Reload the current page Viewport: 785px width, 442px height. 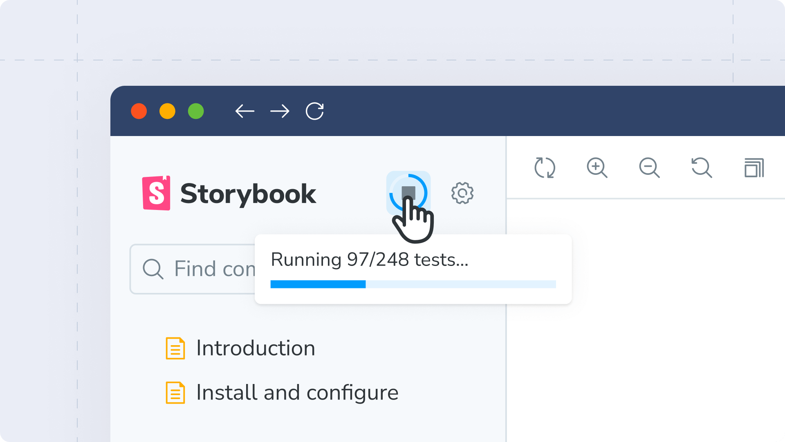click(x=314, y=111)
